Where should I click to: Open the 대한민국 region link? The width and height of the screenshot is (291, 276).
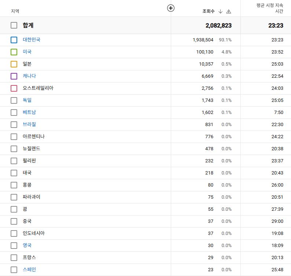click(x=31, y=40)
